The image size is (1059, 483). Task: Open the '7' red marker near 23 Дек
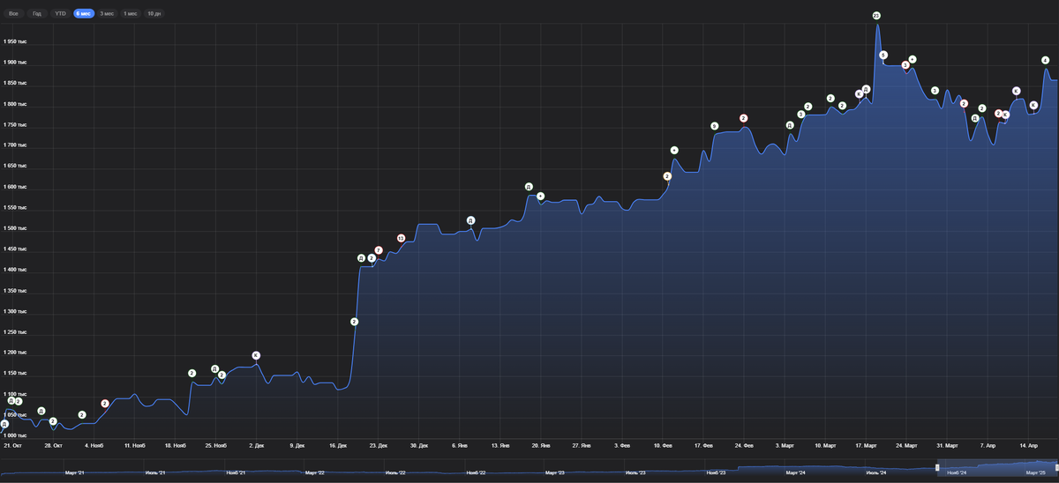(379, 250)
